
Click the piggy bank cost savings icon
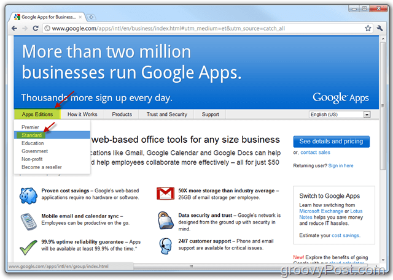(x=28, y=195)
